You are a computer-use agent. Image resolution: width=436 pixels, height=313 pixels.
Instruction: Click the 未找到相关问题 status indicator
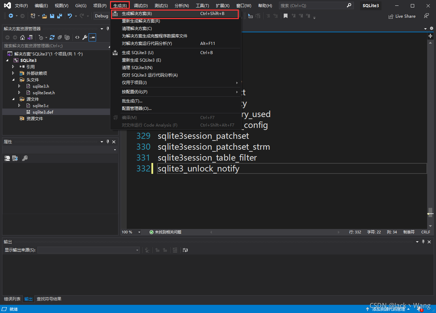tap(165, 232)
